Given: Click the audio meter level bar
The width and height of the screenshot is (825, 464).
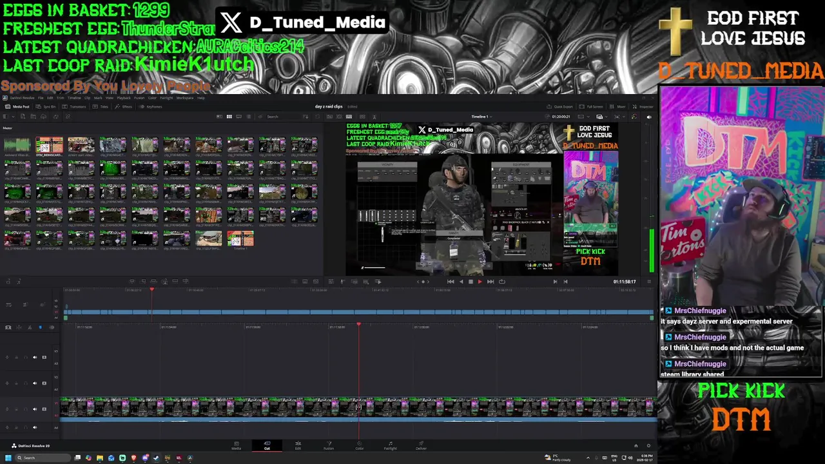Looking at the screenshot, I should pos(651,251).
